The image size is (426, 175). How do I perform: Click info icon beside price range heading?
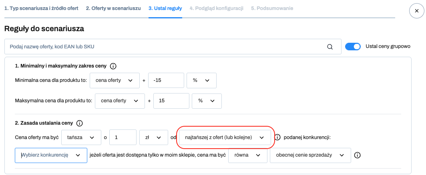pyautogui.click(x=113, y=66)
